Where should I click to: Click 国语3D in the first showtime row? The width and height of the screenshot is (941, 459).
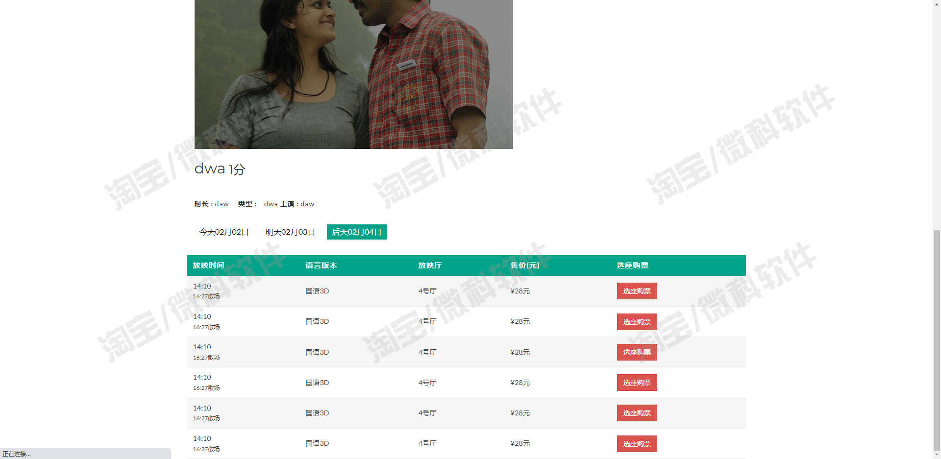pos(317,291)
